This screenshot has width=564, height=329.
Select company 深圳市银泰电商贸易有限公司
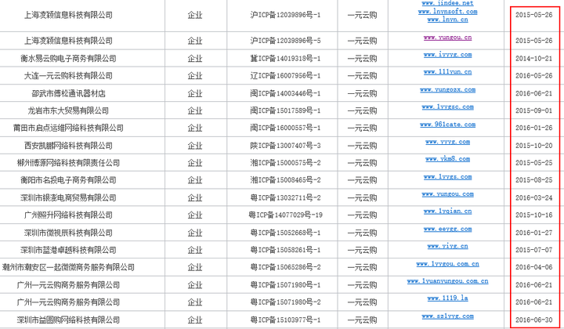pos(68,197)
